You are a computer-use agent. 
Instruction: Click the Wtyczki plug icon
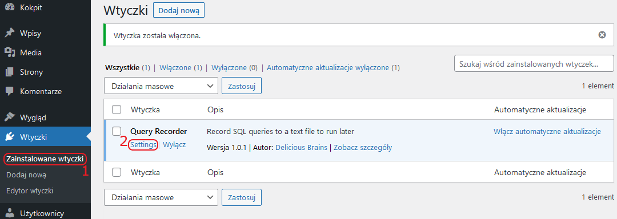(10, 137)
